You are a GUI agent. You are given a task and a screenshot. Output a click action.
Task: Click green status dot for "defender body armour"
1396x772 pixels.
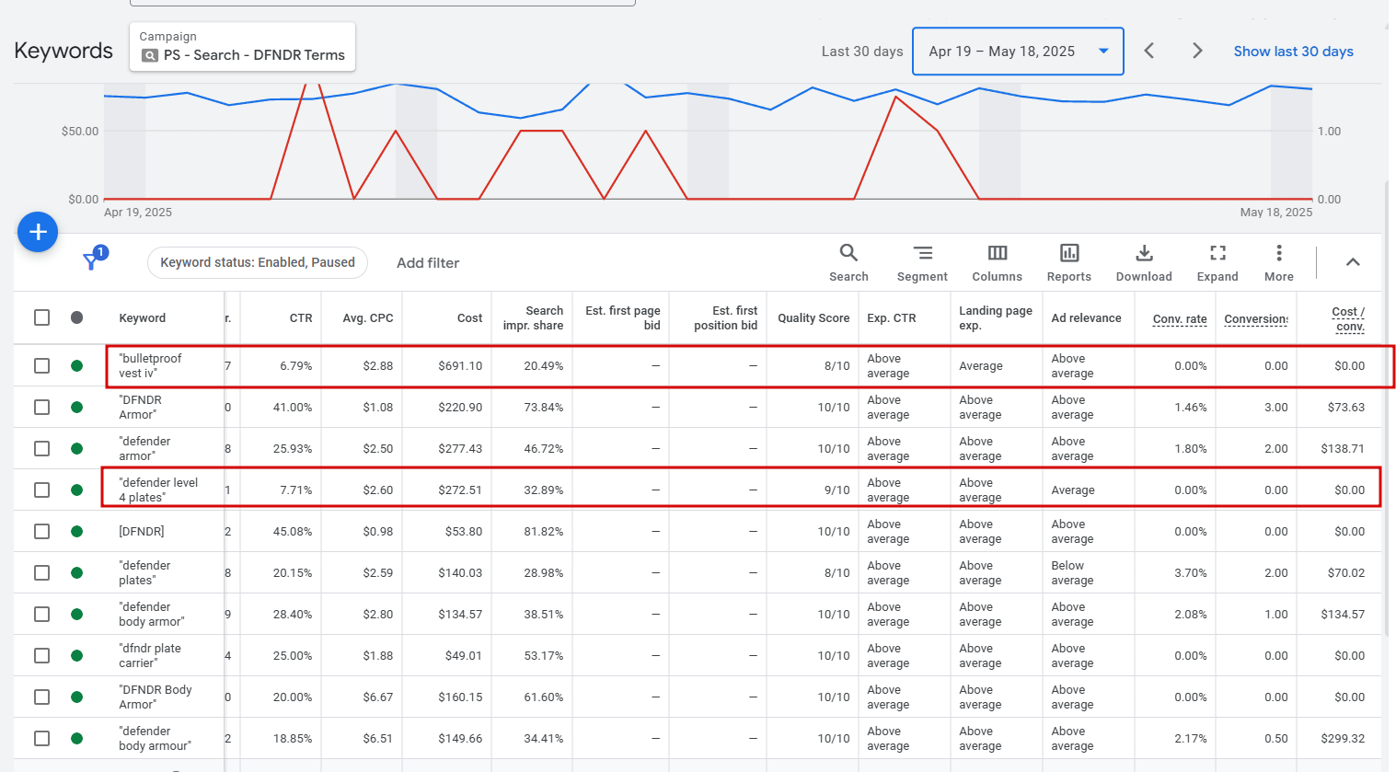click(77, 739)
